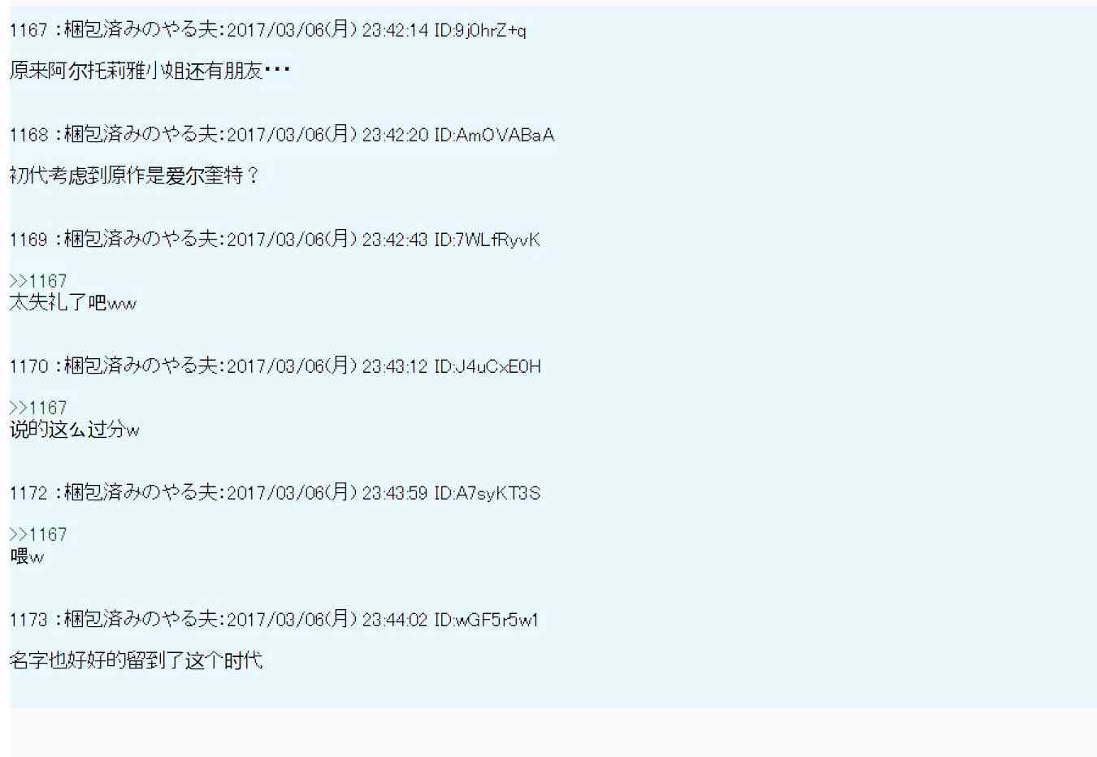Open the >>1167 anchor in post 1170
This screenshot has height=757, width=1097.
(38, 408)
